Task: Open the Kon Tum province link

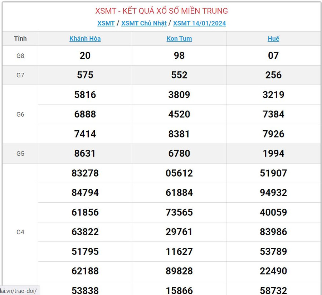Action: (179, 39)
